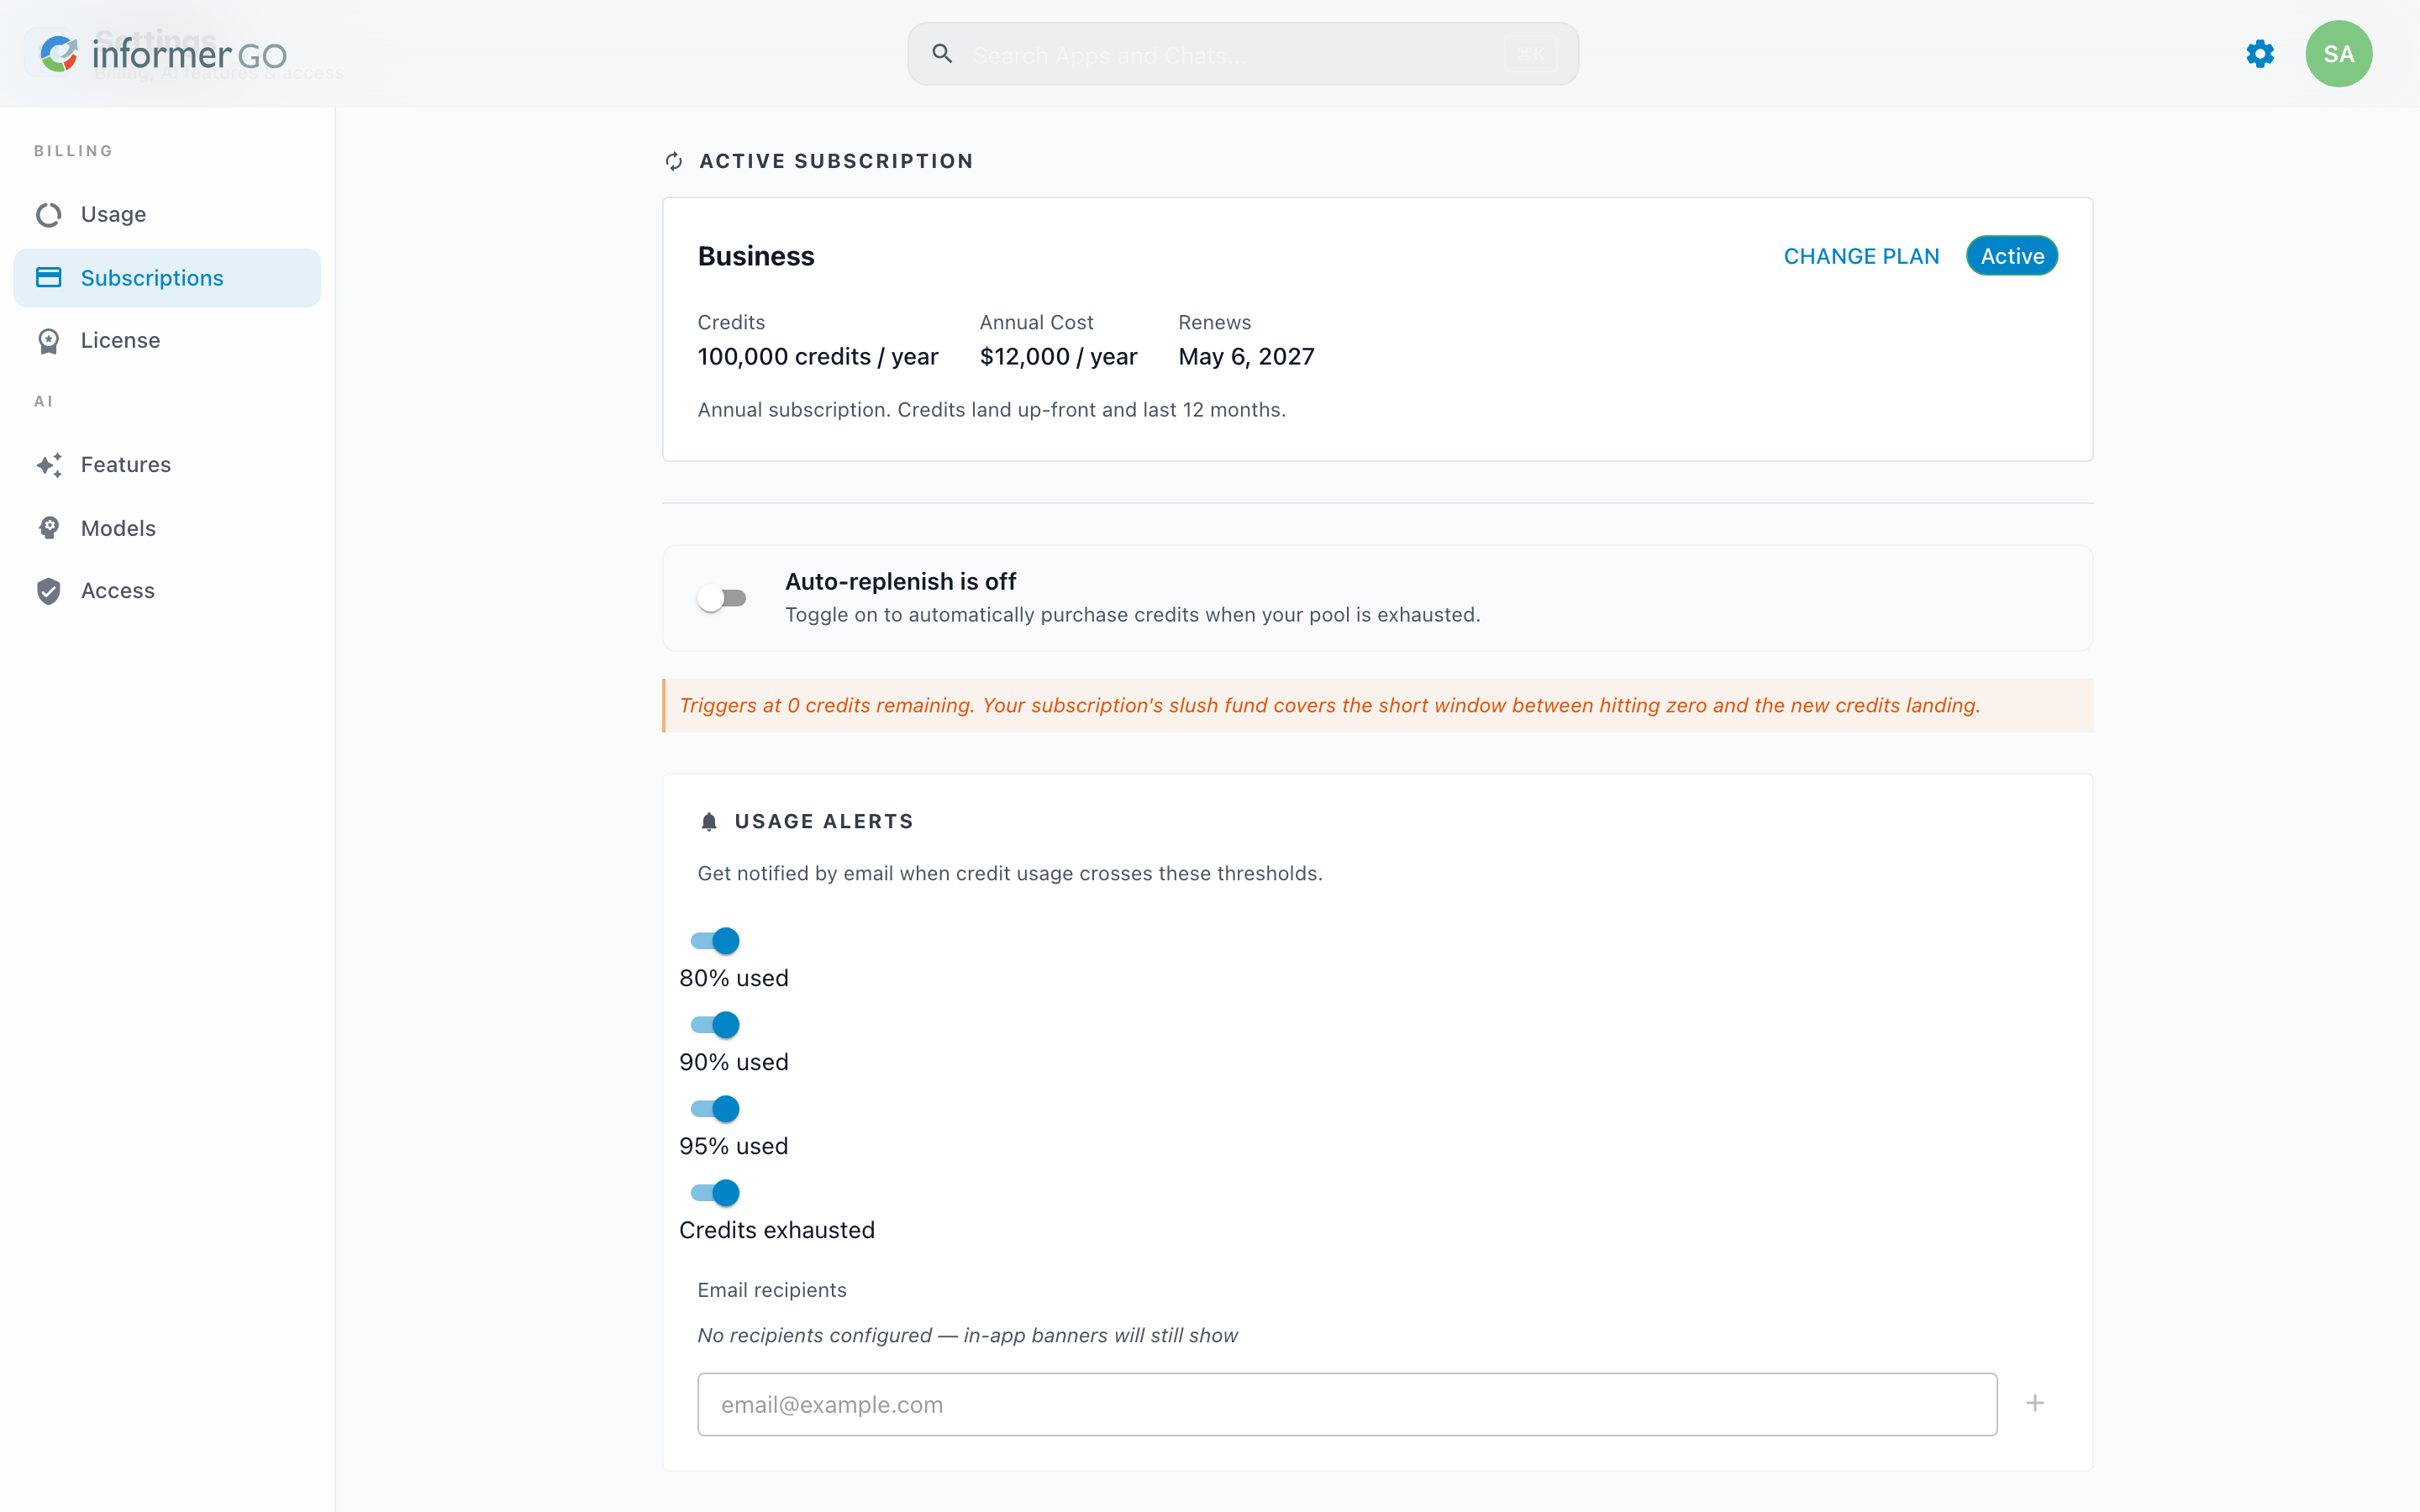Click '100,000 credits / year' value
2420x1512 pixels.
point(817,357)
